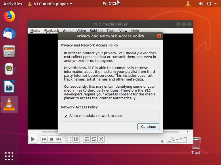Open the Help menu
This screenshot has height=165, width=221.
pyautogui.click(x=135, y=31)
